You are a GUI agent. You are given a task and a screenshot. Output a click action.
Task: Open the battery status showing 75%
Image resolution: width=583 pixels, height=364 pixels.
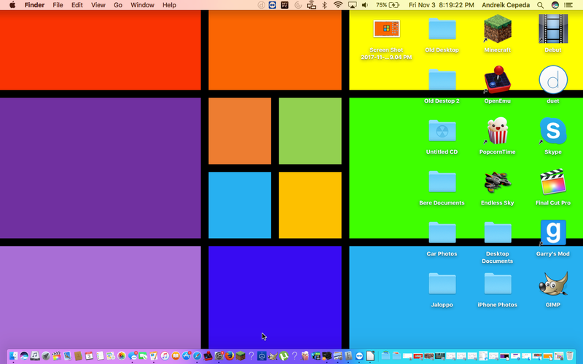coord(388,5)
